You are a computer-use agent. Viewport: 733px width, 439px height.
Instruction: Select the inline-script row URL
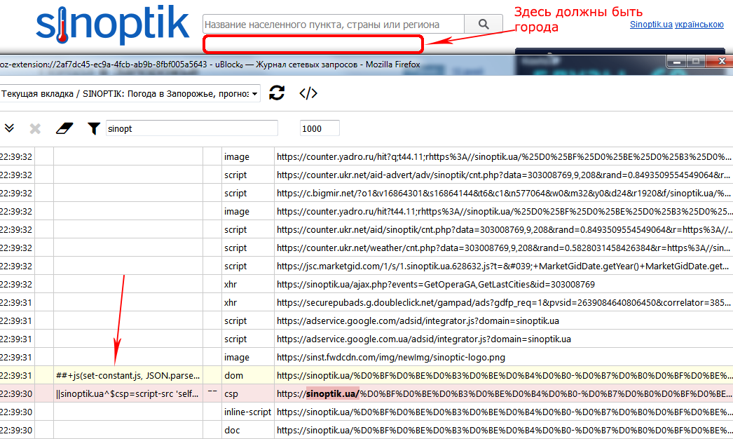pyautogui.click(x=503, y=412)
